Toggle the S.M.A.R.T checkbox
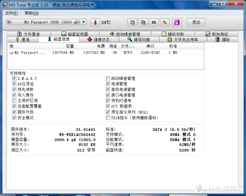The image size is (246, 196). point(14,78)
